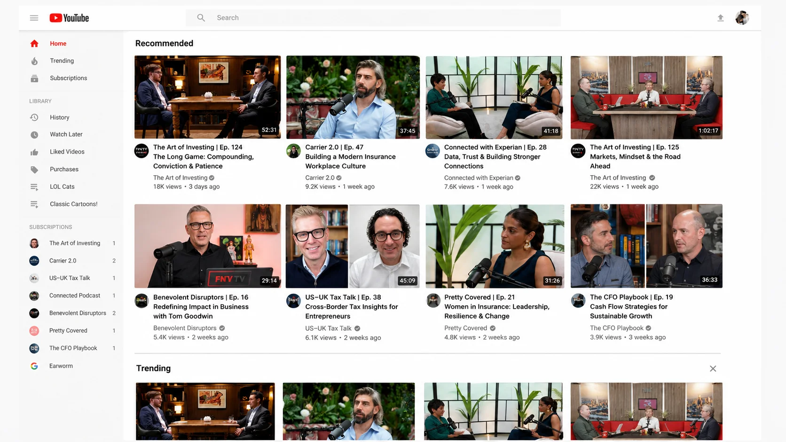Click the US–UK Tax Talk subscription avatar
Screen dimensions: 786x442
coord(34,278)
